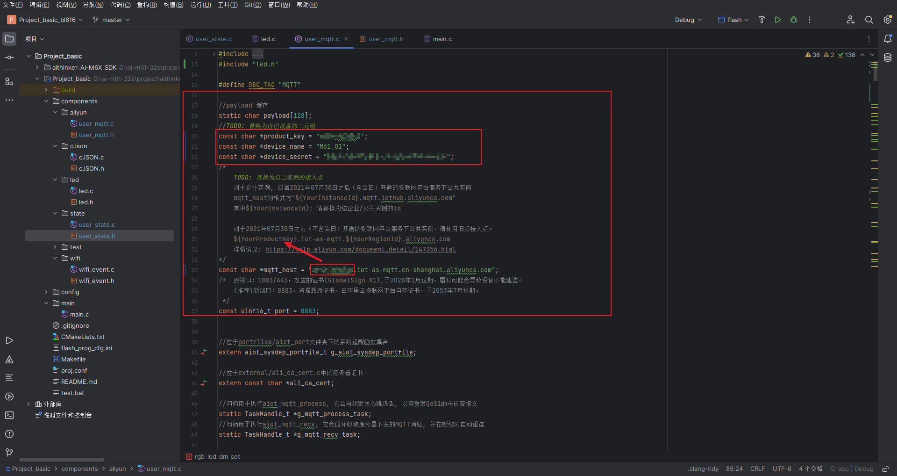
Task: Open the Problems tool window icon
Action: pos(9,434)
